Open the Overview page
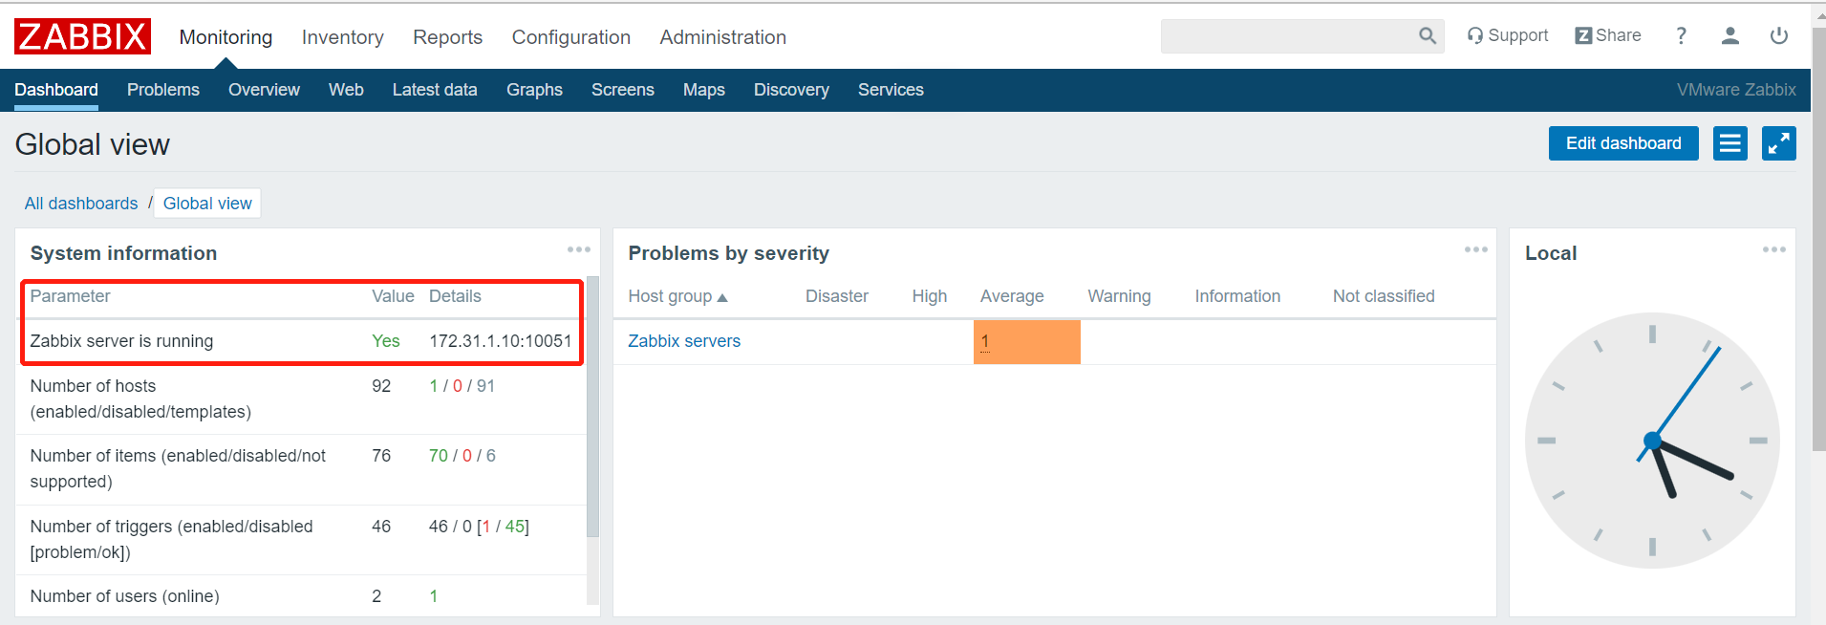Screen dimensions: 1826x625 click(264, 90)
